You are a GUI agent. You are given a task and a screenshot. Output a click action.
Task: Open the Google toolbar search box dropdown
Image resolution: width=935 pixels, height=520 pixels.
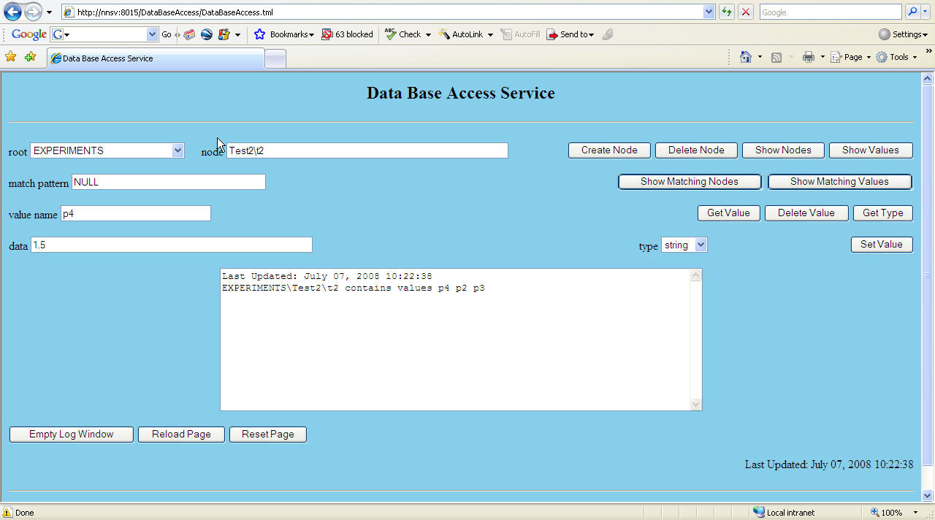coord(152,34)
